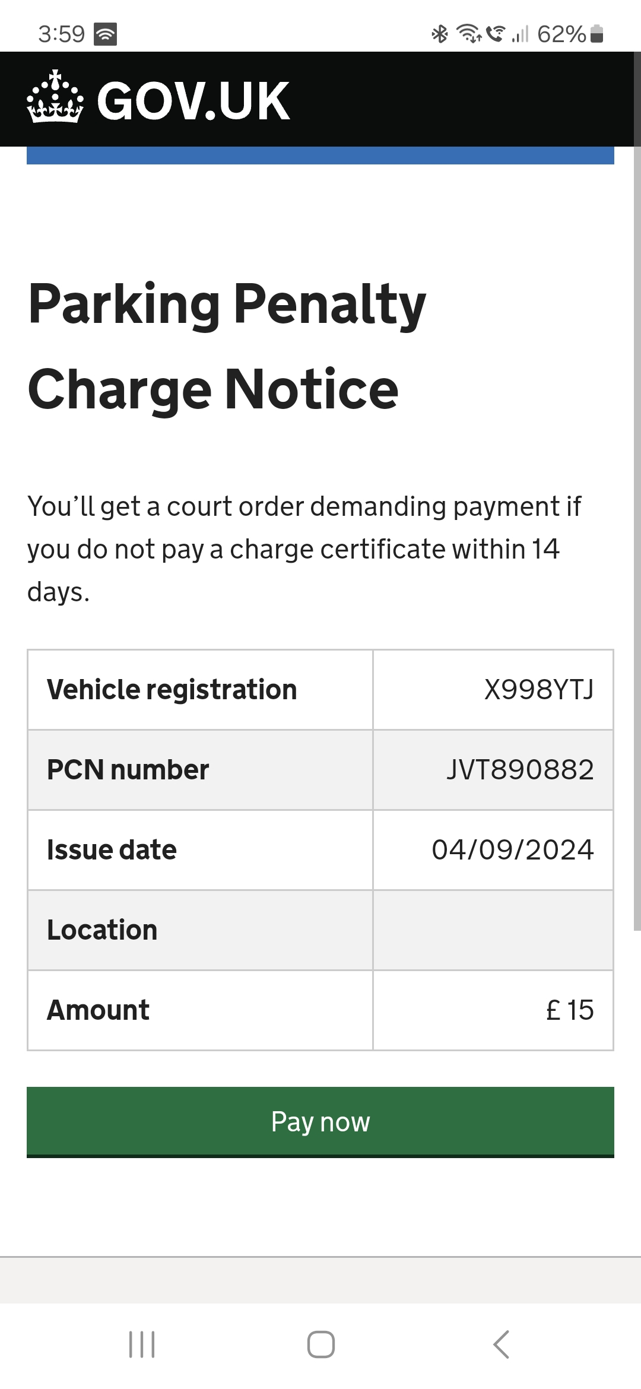Tap the Bluetooth status icon
This screenshot has height=1389, width=641.
440,34
